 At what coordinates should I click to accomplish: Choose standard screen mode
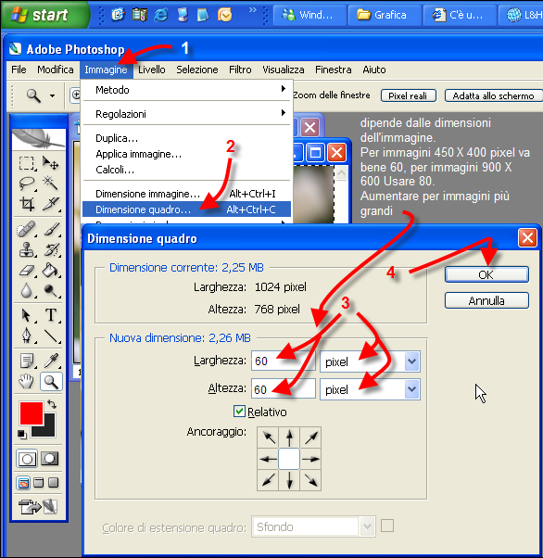point(23,483)
